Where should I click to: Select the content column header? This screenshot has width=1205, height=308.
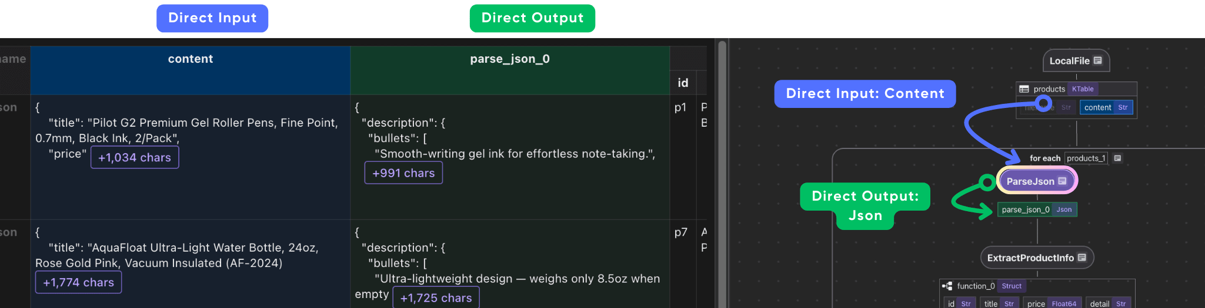click(x=190, y=59)
